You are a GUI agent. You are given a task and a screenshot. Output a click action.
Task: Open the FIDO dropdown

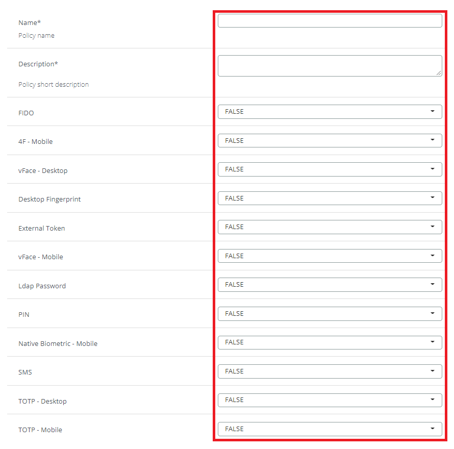pyautogui.click(x=330, y=112)
